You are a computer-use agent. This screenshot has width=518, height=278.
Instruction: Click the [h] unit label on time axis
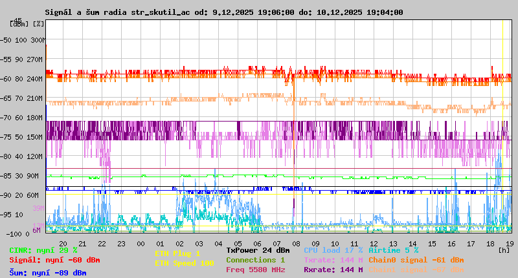click(504, 249)
